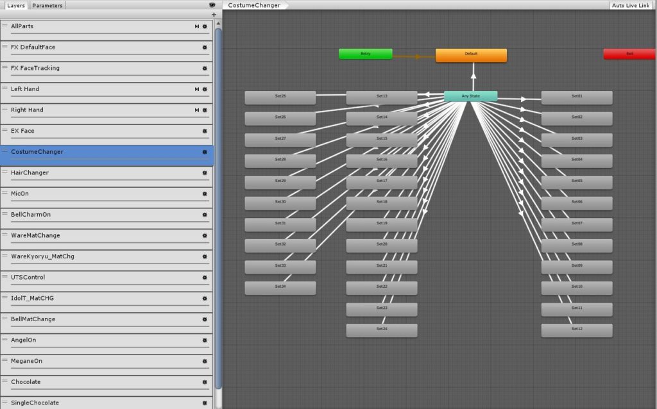The image size is (657, 409).
Task: Toggle the Auto Live Link button
Action: (632, 5)
